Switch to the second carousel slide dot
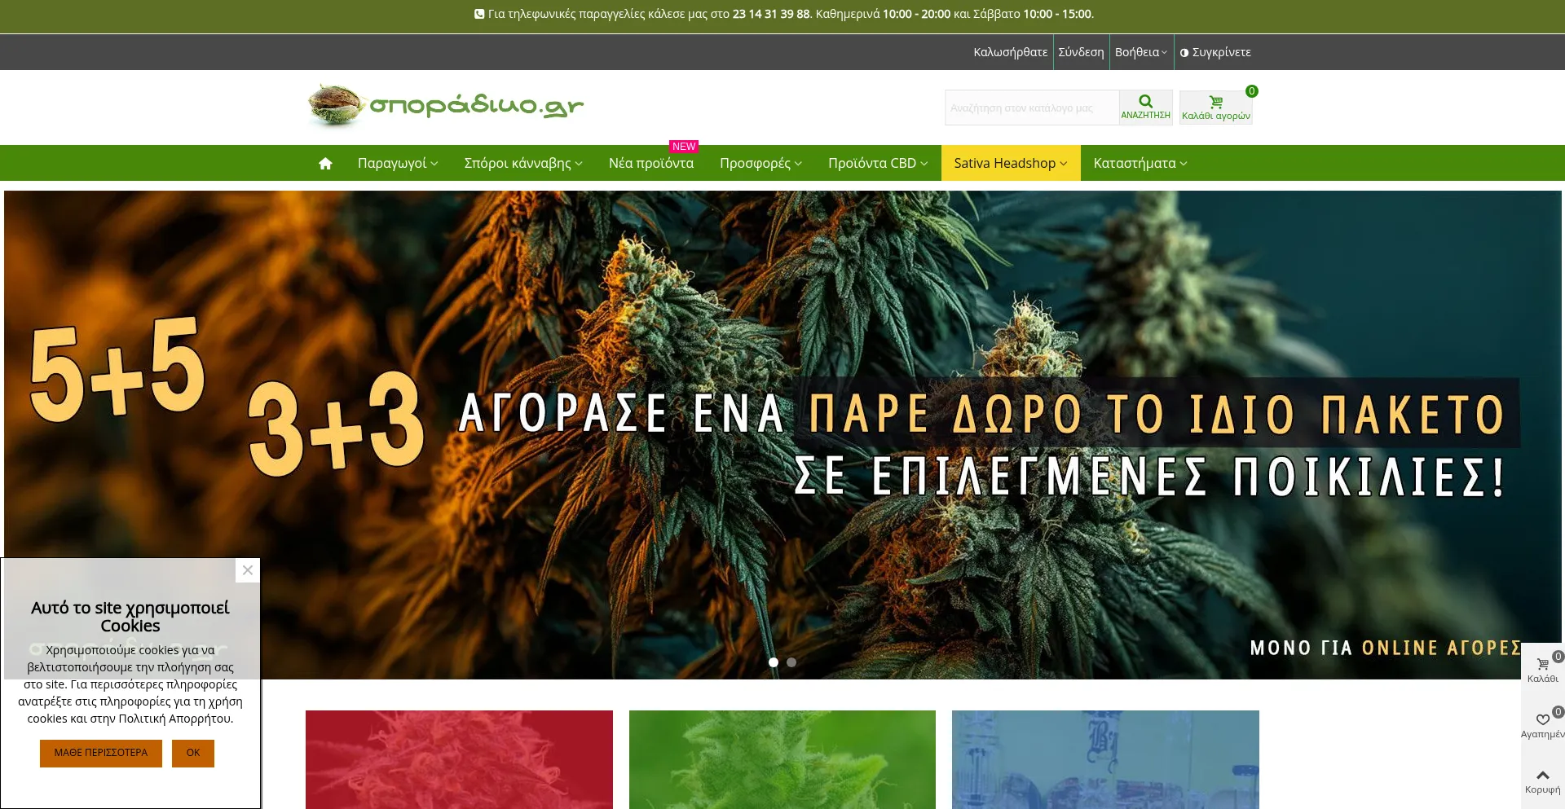 [x=791, y=662]
